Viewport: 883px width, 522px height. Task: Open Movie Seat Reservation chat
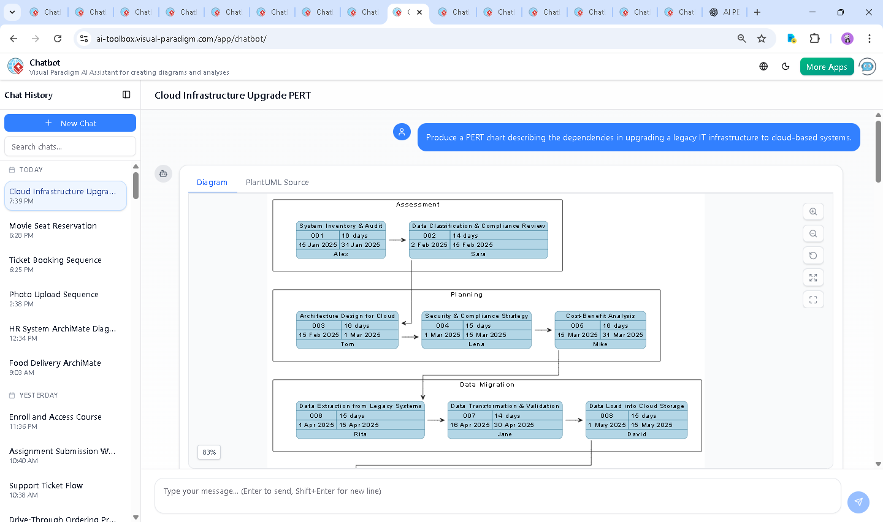pyautogui.click(x=53, y=230)
